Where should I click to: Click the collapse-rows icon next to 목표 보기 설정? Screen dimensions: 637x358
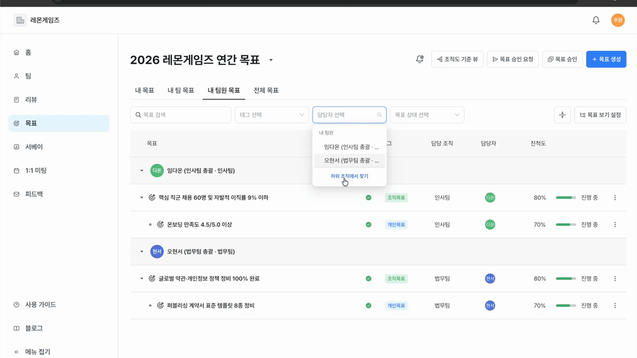click(562, 115)
